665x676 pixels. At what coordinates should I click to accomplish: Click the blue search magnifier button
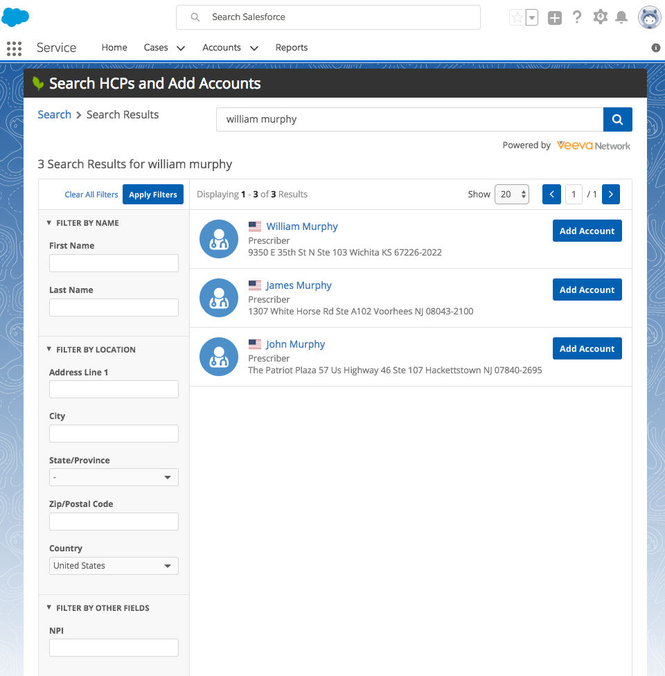pos(617,119)
